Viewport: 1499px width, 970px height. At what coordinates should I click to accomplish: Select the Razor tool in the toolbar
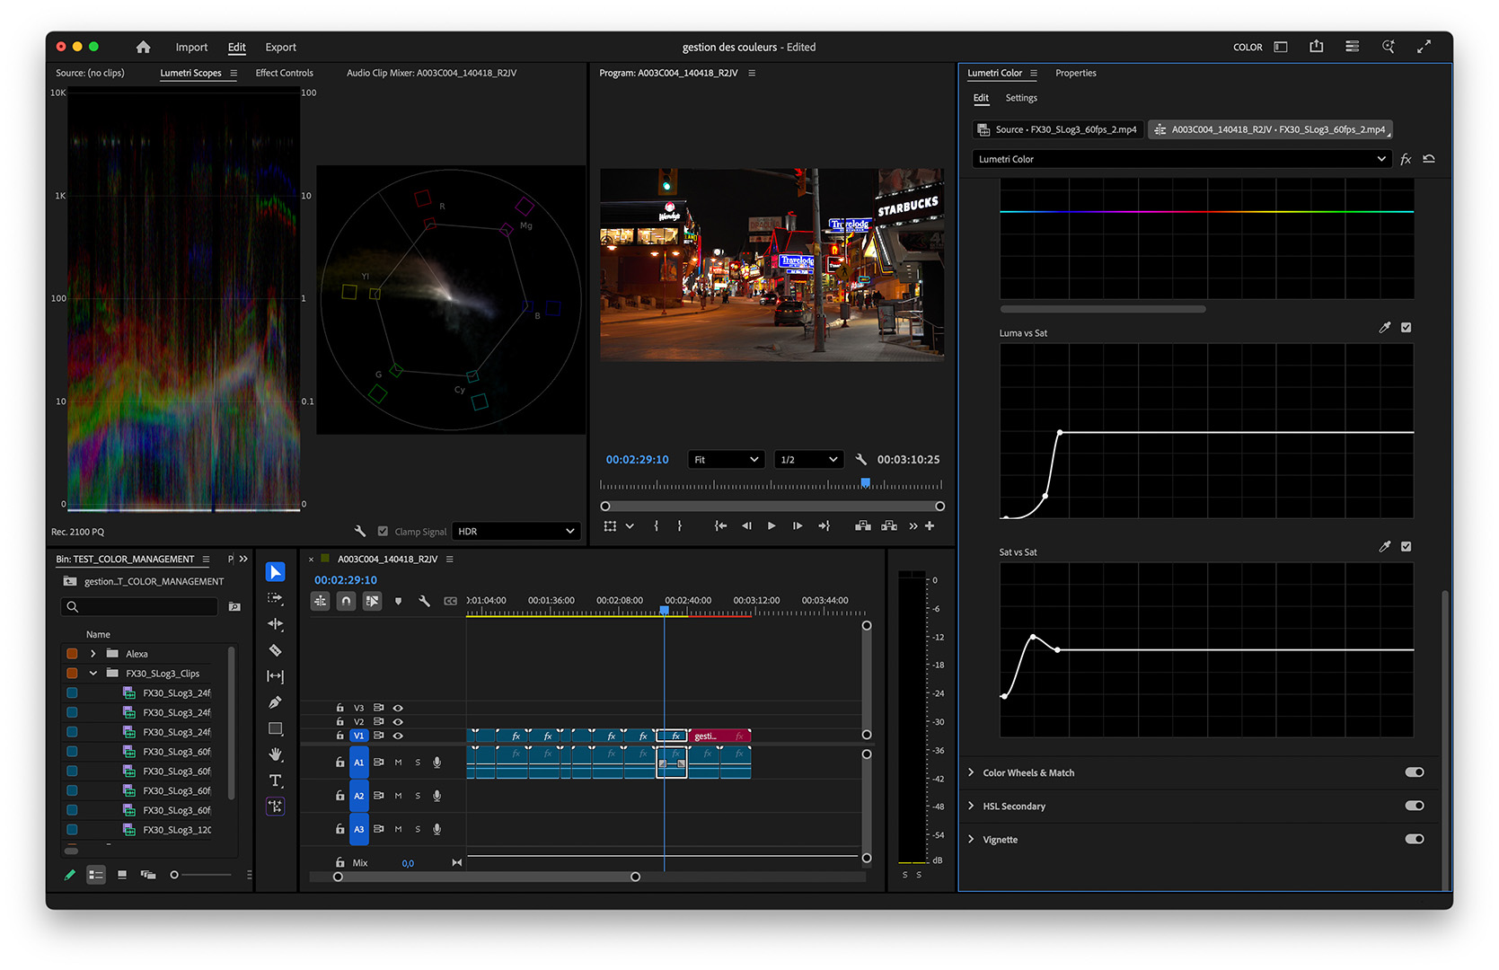[x=276, y=650]
